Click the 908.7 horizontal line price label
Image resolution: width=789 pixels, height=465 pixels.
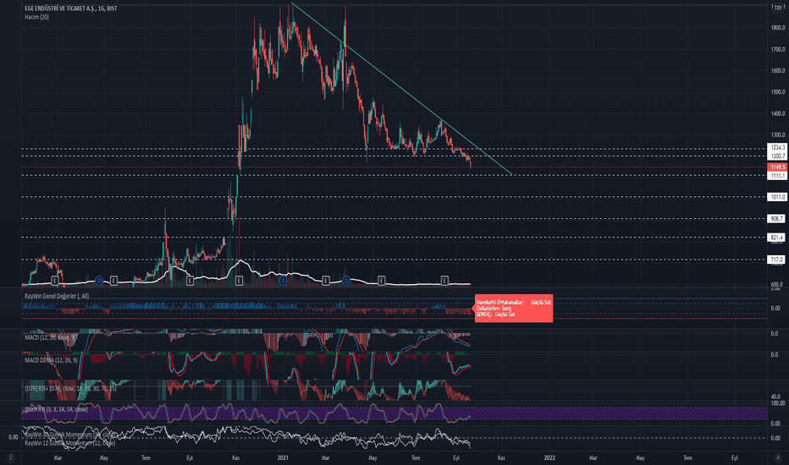pos(777,219)
